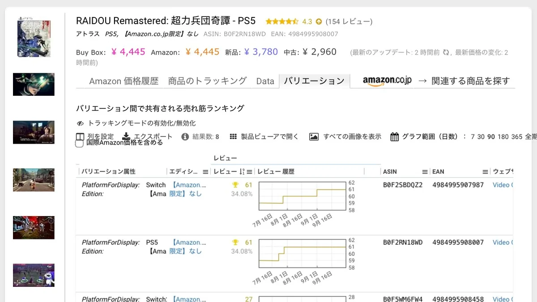The width and height of the screenshot is (537, 302).
Task: Click (154 レビュー) review count
Action: point(349,21)
